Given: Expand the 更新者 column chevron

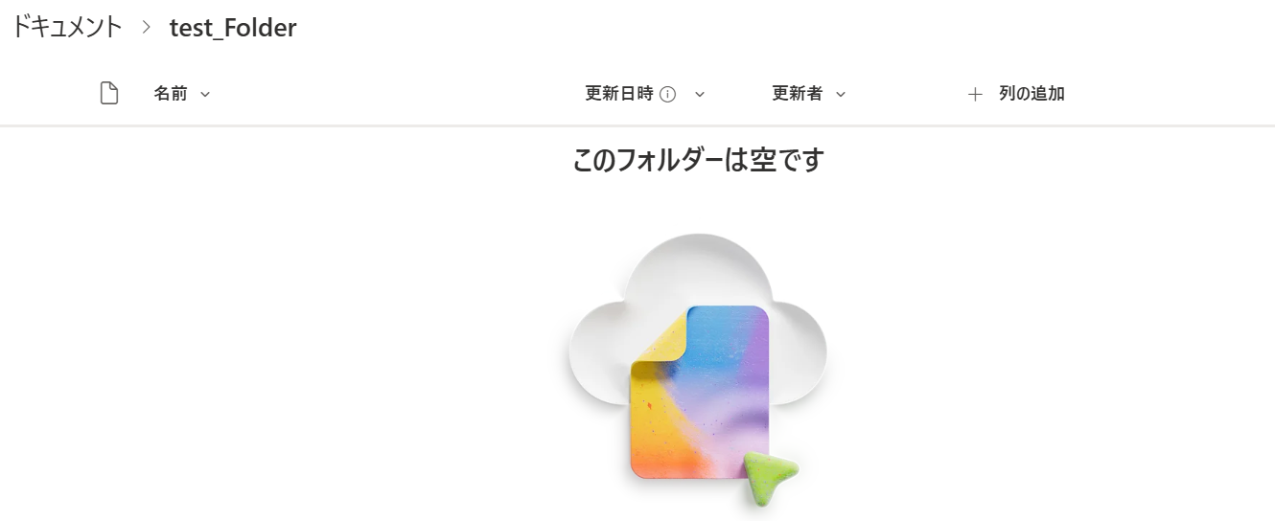Looking at the screenshot, I should click(x=841, y=94).
